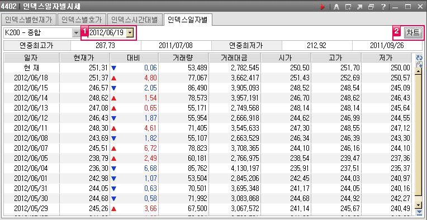Click the 차트 button
This screenshot has width=427, height=220.
click(413, 32)
